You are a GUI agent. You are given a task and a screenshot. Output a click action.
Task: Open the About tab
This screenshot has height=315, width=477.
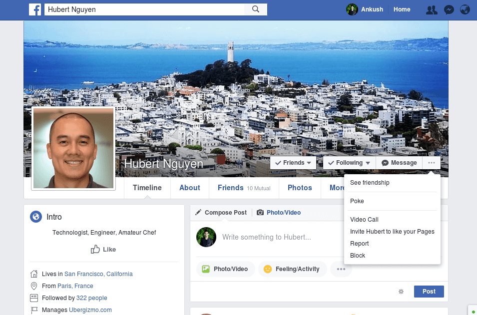(190, 188)
